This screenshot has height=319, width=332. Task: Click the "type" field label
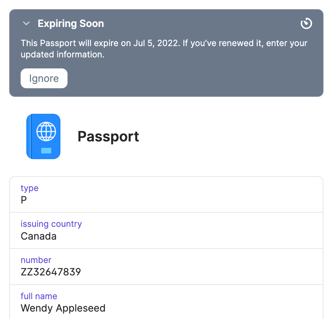(x=30, y=188)
